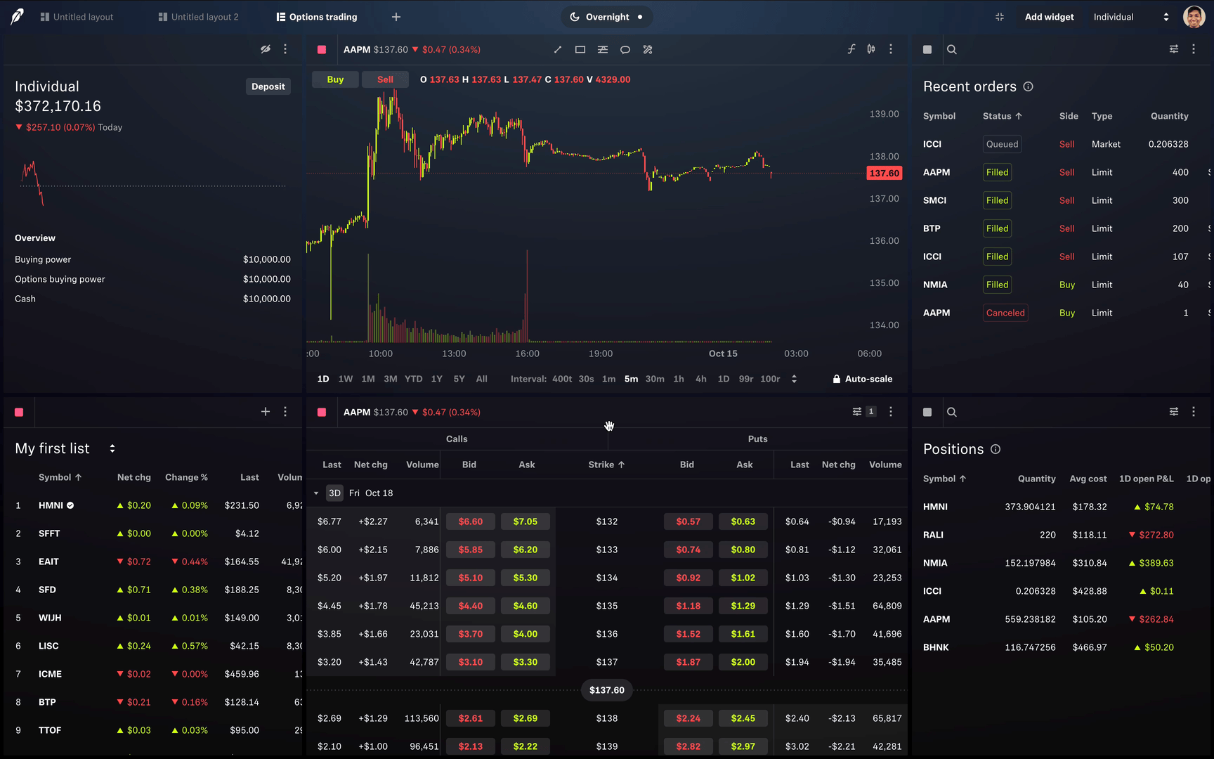
Task: Select the rectangle drawing tool
Action: click(x=580, y=49)
